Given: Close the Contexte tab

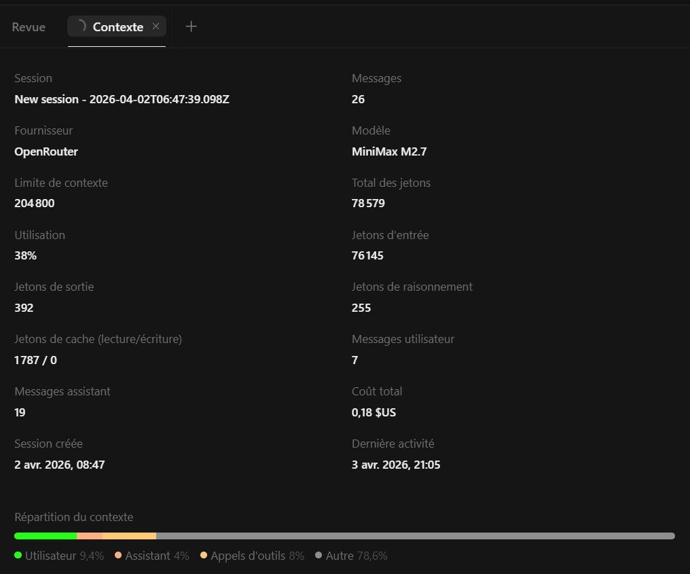Looking at the screenshot, I should coord(156,26).
